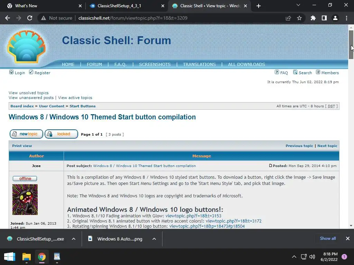This screenshot has height=265, width=354.
Task: Open View active topics link
Action: pos(75,98)
